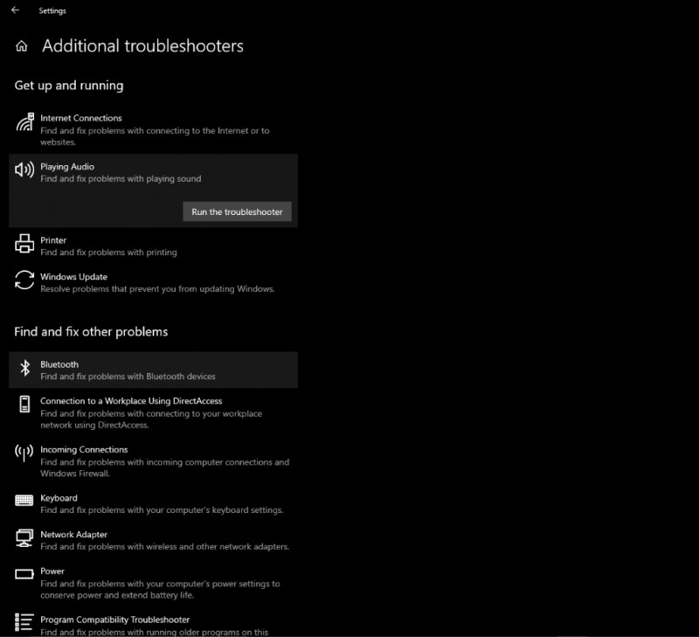Click the Power battery icon
This screenshot has width=699, height=637.
click(x=24, y=576)
